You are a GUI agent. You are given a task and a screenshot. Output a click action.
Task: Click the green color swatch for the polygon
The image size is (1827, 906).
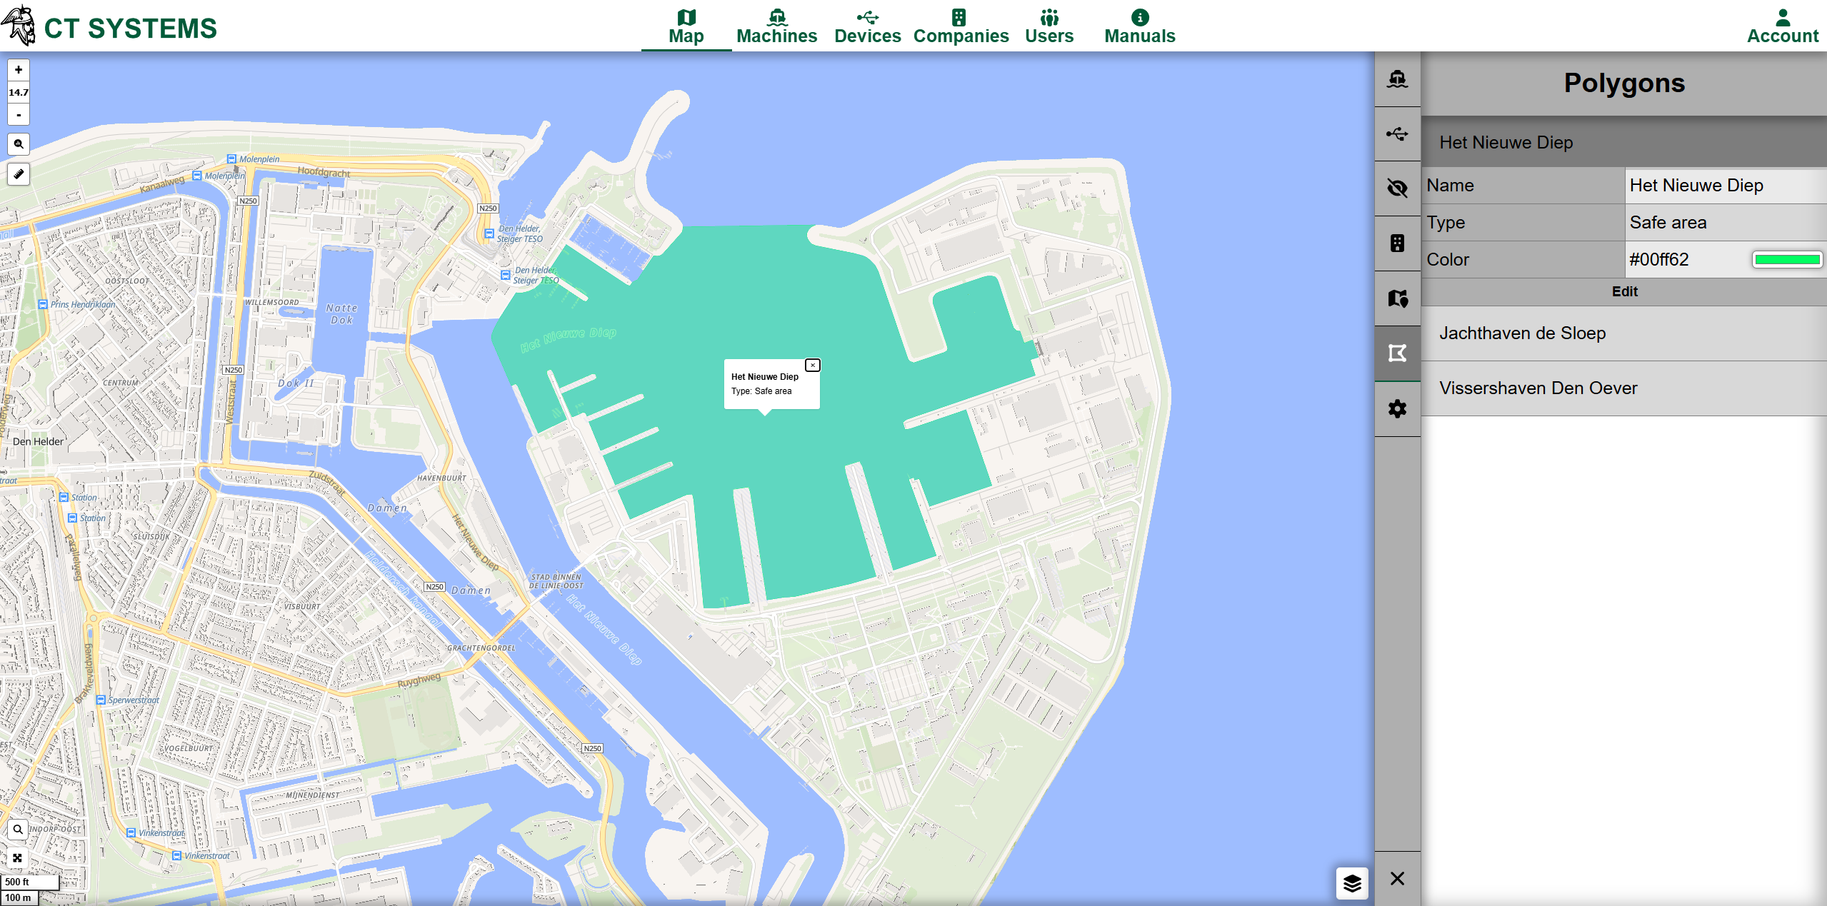point(1787,259)
